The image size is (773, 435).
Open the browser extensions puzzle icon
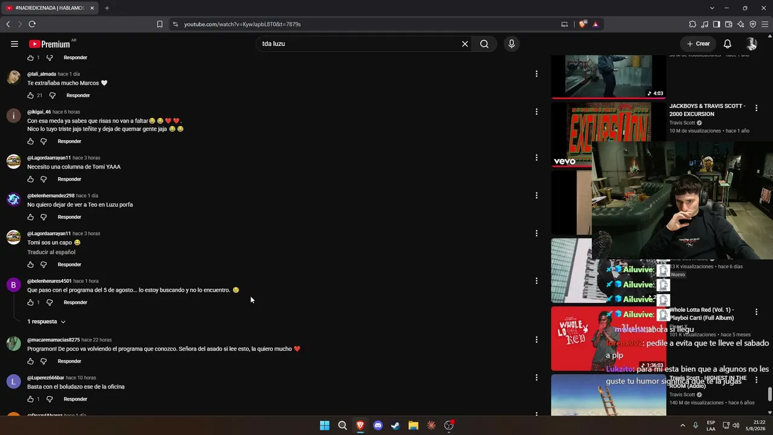pos(693,24)
